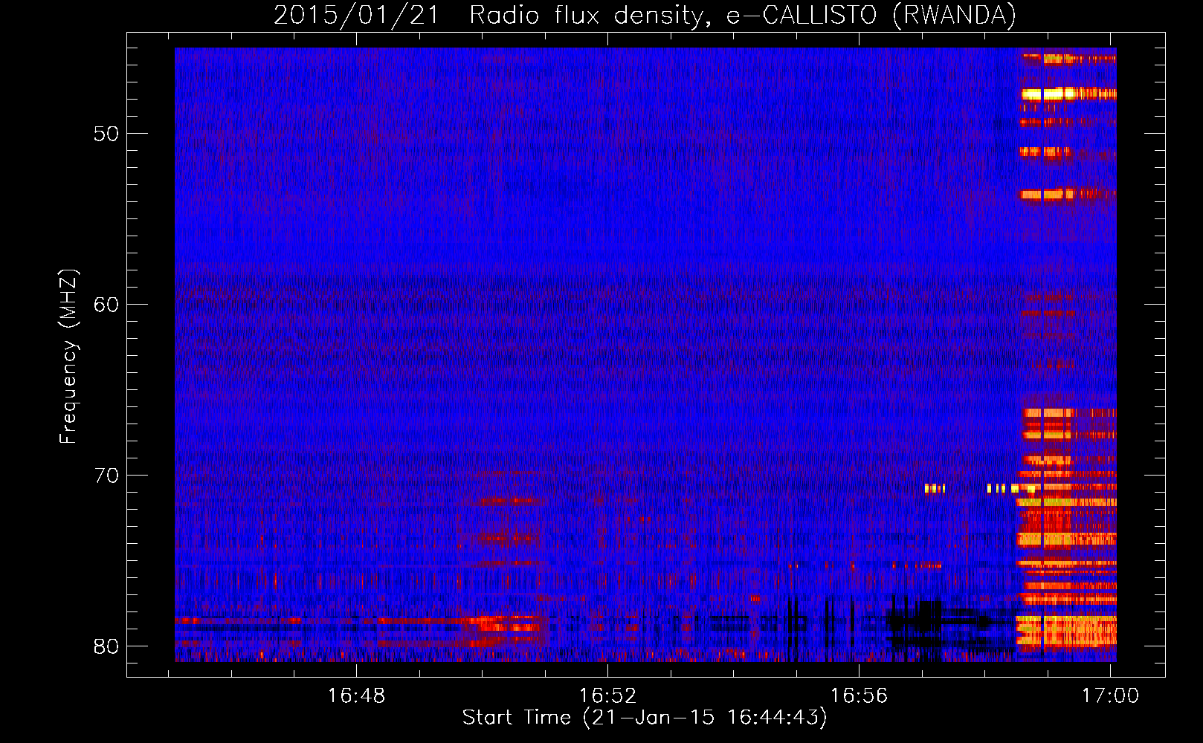
Task: Click the date "2015/01/21" in the title
Action: 357,15
